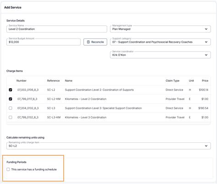Select the Support Coordination Level 3 row name
This screenshot has width=217, height=184.
tap(103, 108)
